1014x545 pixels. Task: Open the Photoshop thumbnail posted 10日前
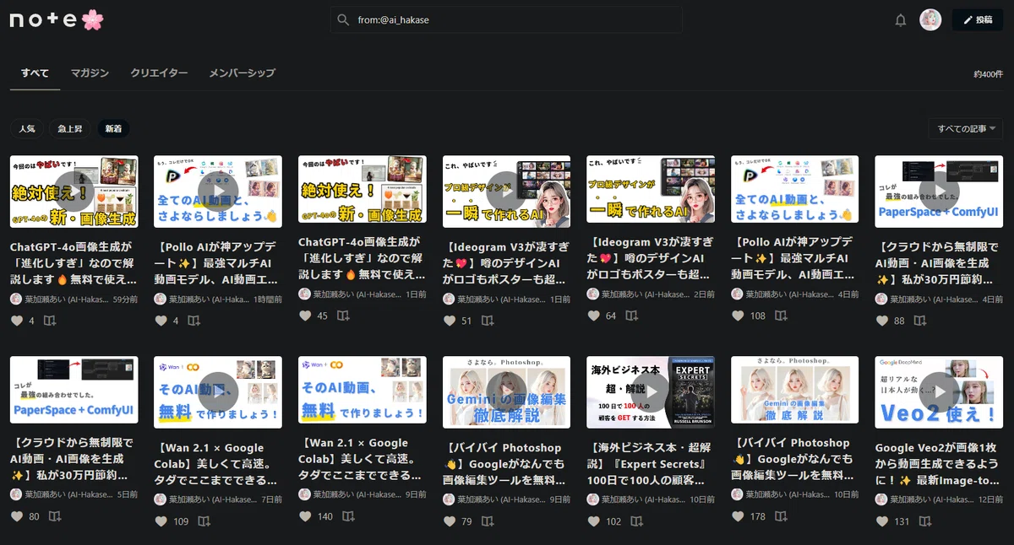(x=795, y=390)
